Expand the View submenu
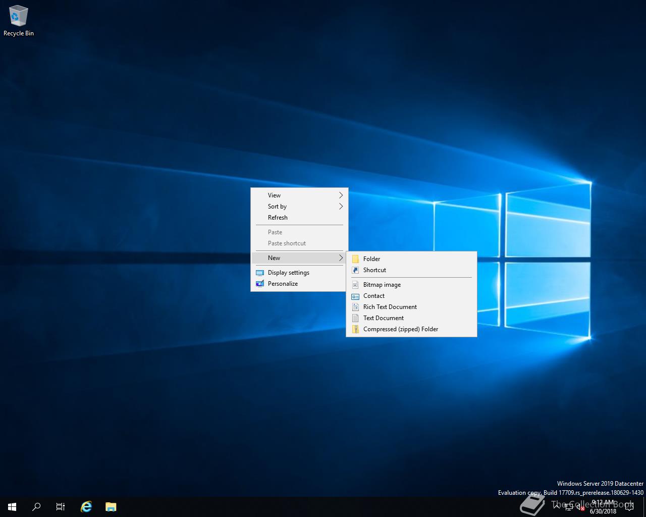This screenshot has width=646, height=517. (x=299, y=195)
